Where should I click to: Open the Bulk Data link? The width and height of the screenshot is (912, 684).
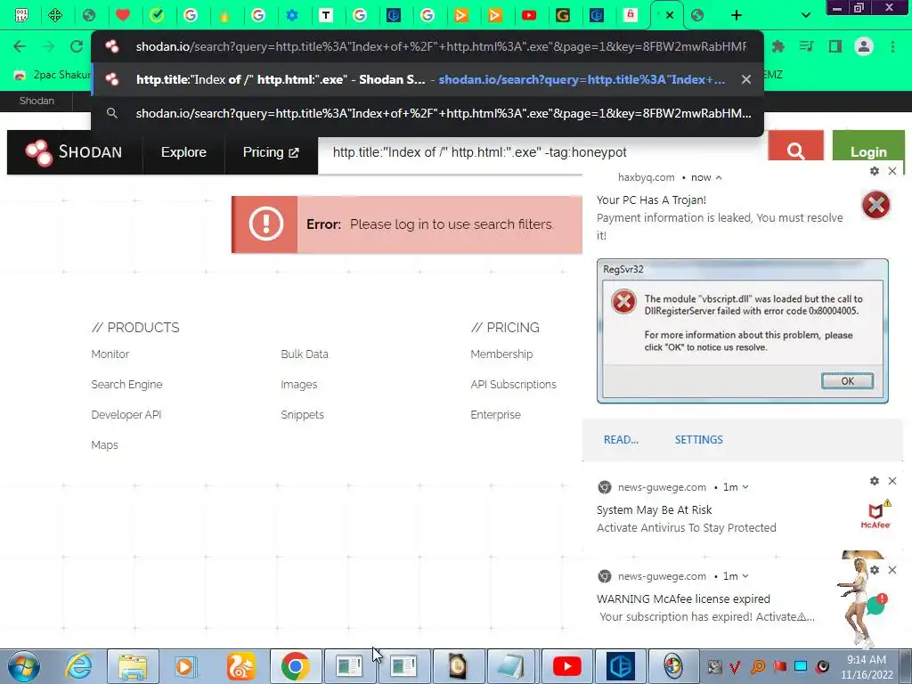[305, 354]
